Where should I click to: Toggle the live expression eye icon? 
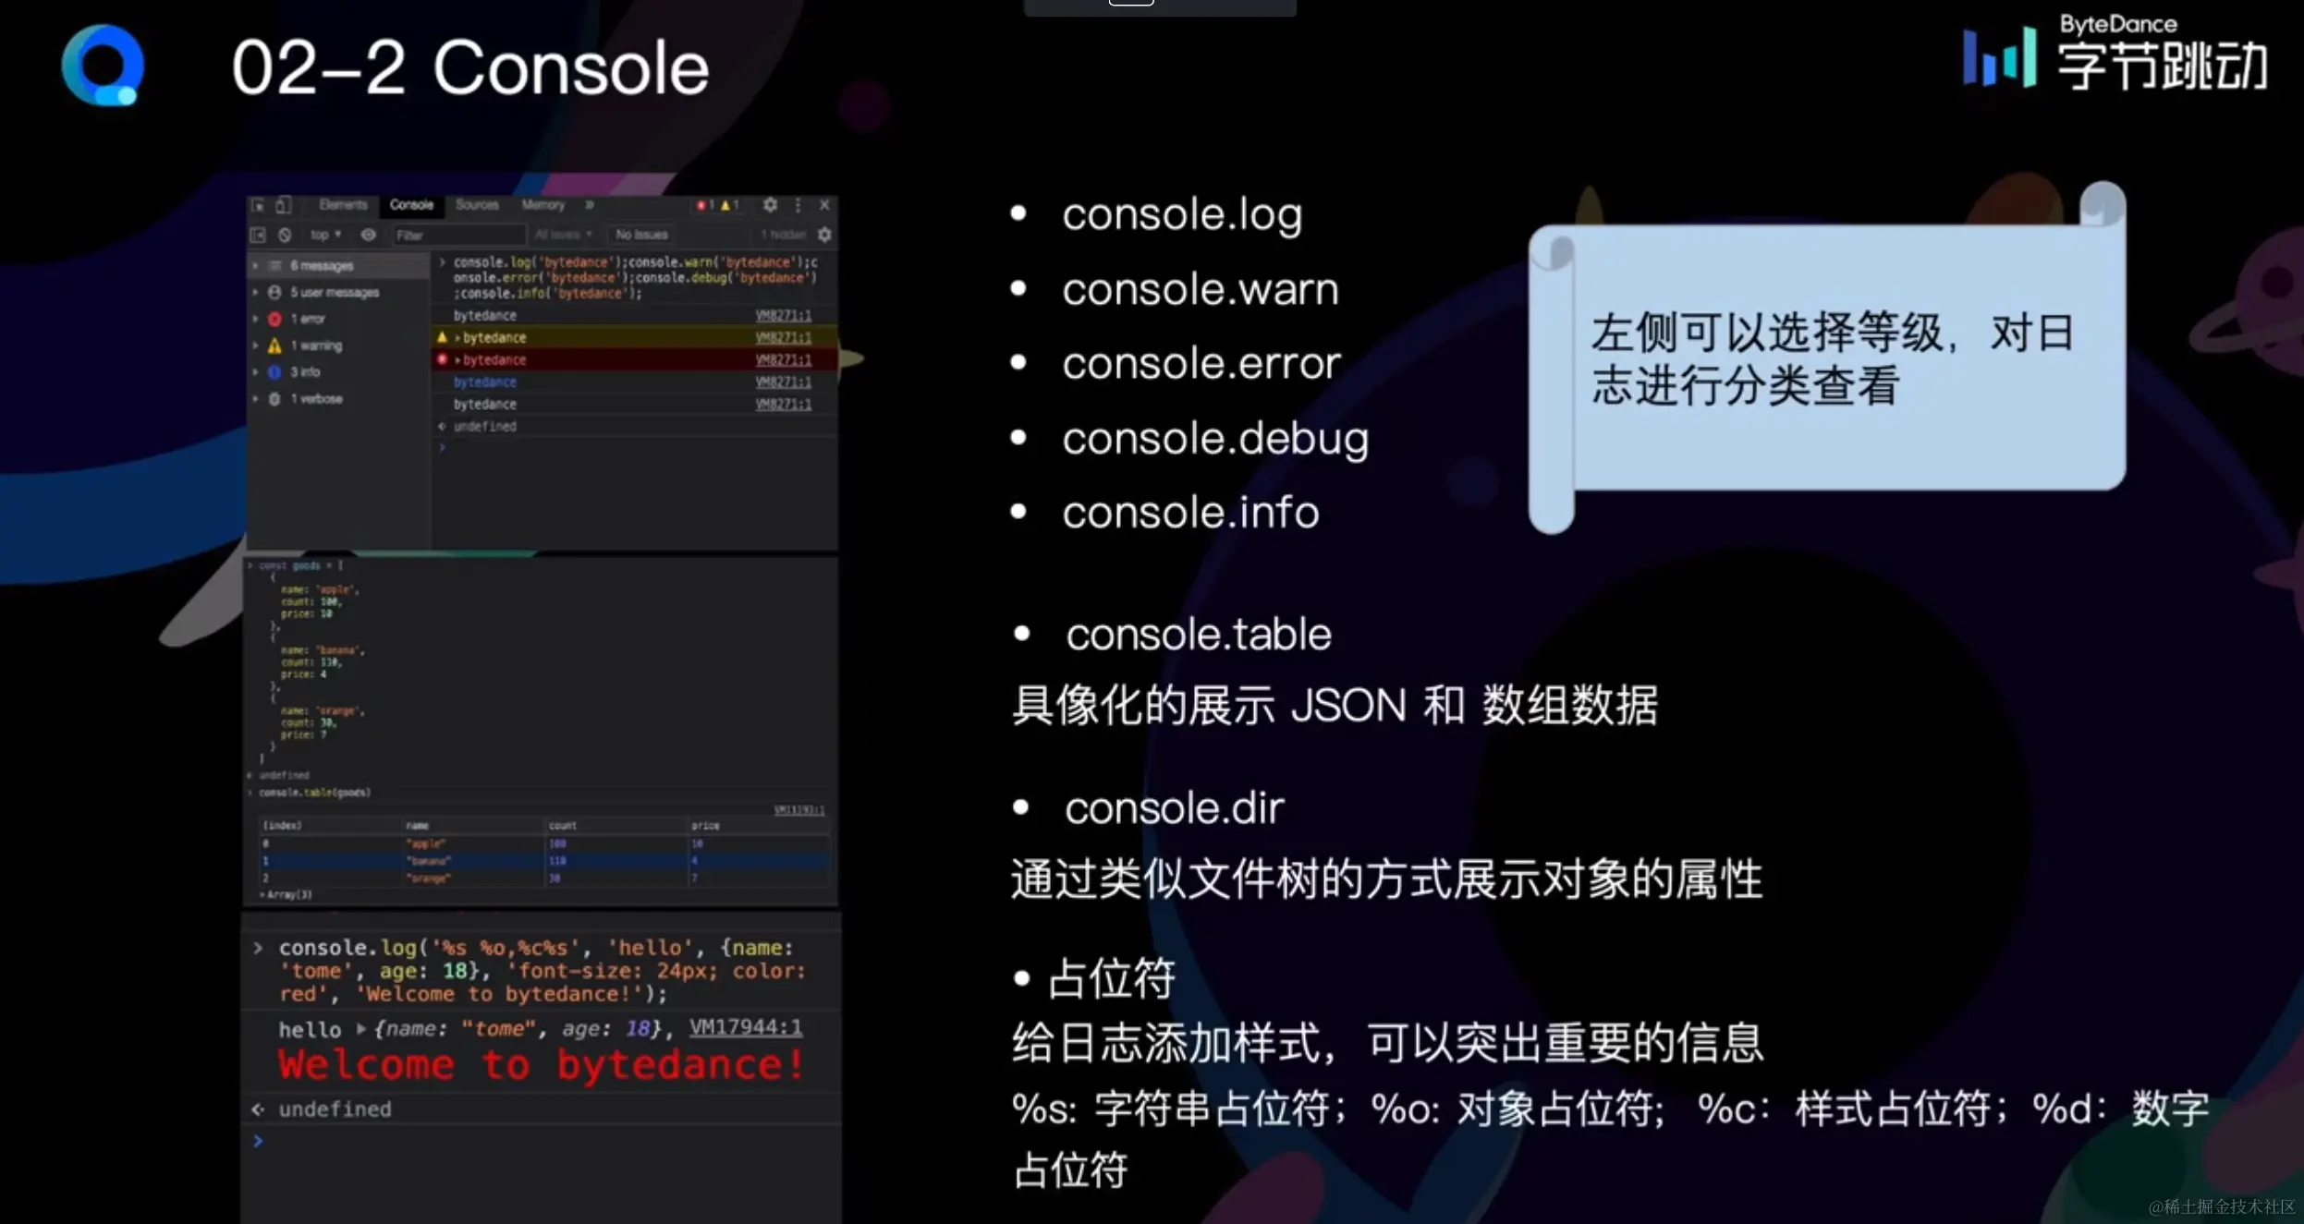coord(368,235)
